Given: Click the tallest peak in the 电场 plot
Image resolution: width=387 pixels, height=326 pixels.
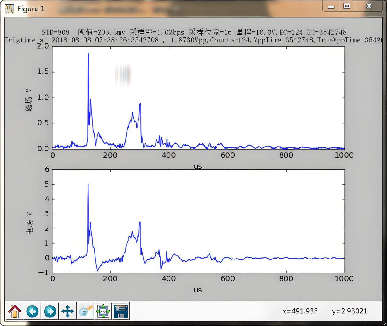Looking at the screenshot, I should tap(88, 185).
